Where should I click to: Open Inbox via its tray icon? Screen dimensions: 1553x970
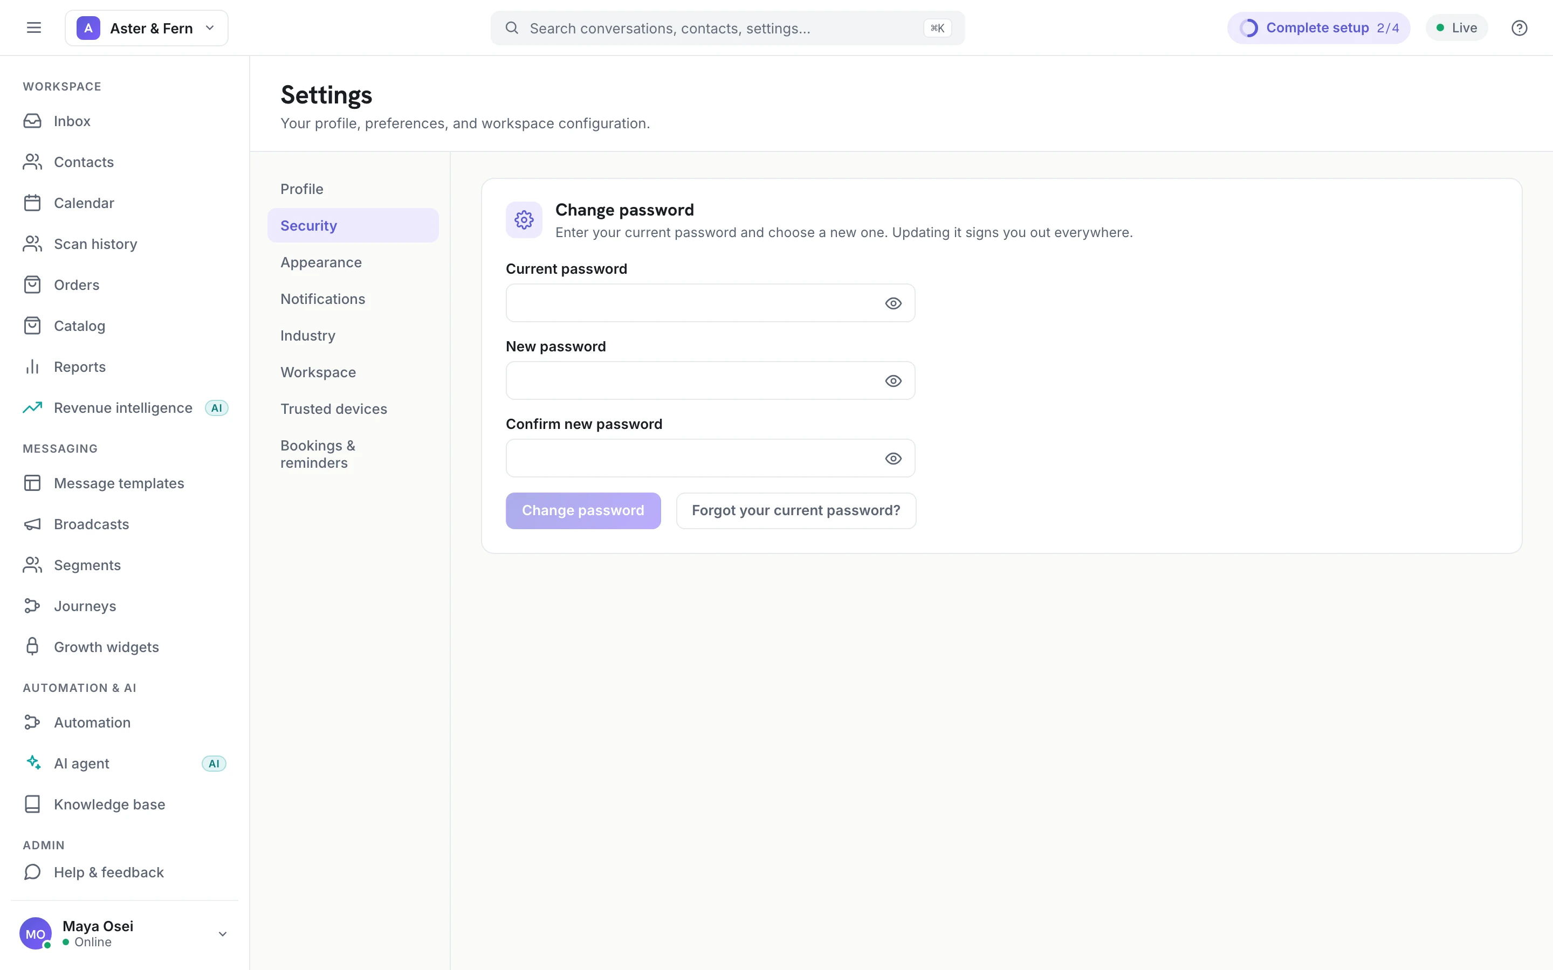[32, 121]
